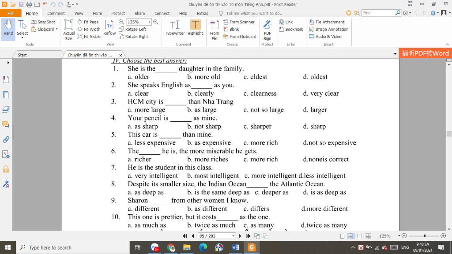Choose Fit Page view
This screenshot has width=452, height=254.
click(x=88, y=22)
